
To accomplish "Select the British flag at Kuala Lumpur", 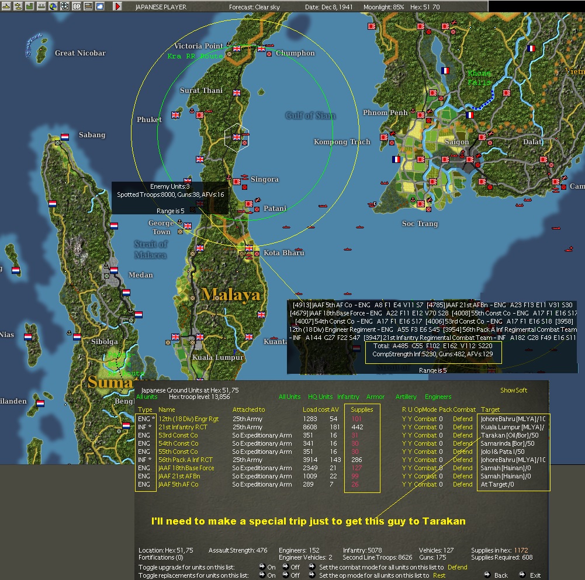I will (200, 337).
